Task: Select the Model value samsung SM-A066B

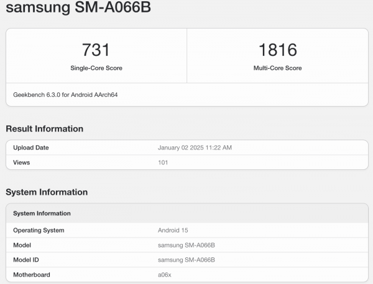Action: 186,245
